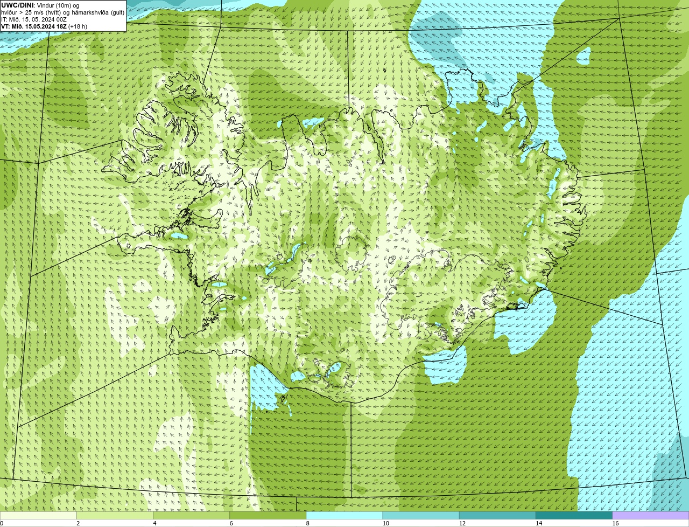Click the 2–4 m/s light green scale segment

tap(115, 515)
